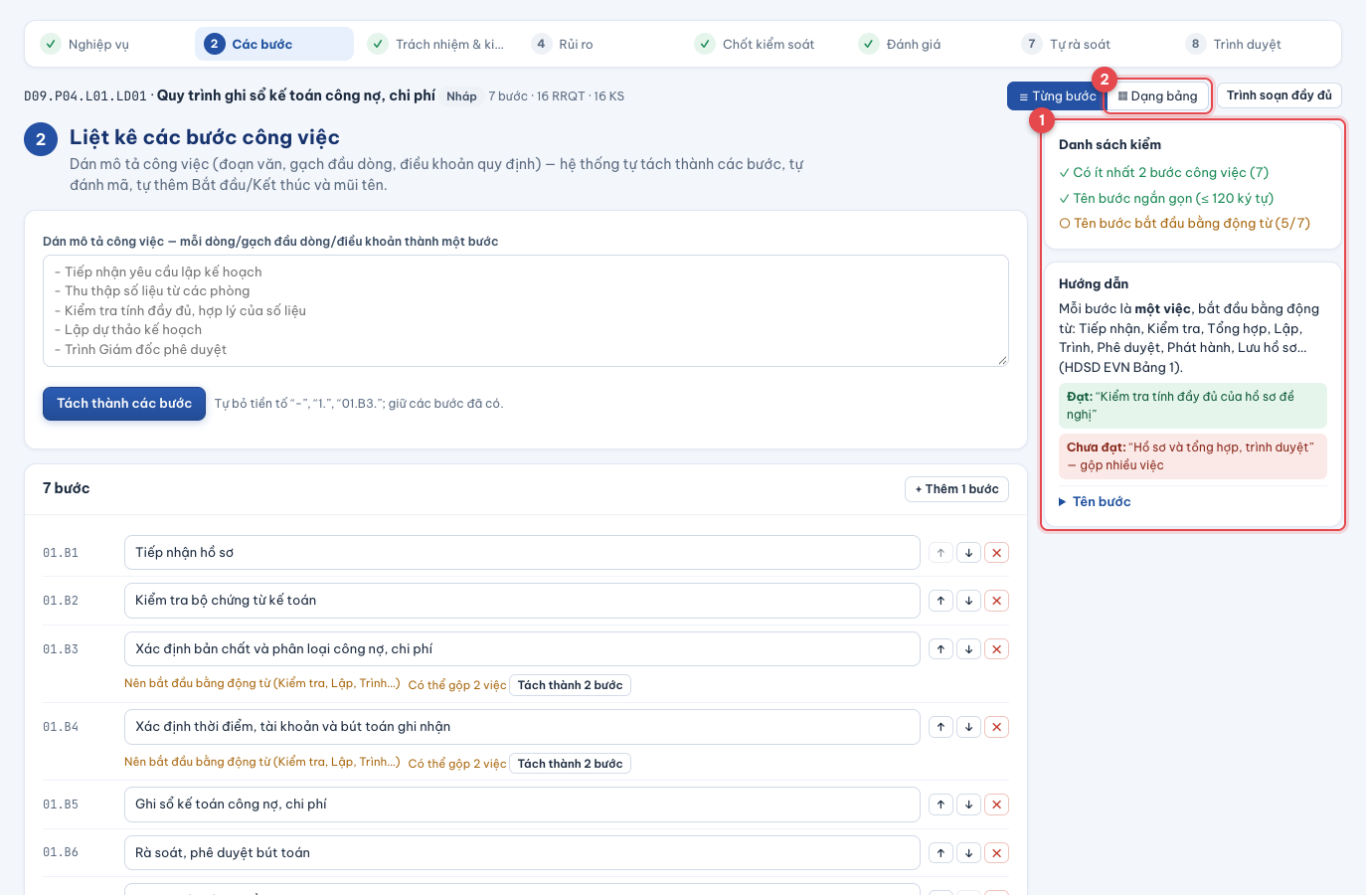Delete step 01.B5 with red X

tap(996, 805)
